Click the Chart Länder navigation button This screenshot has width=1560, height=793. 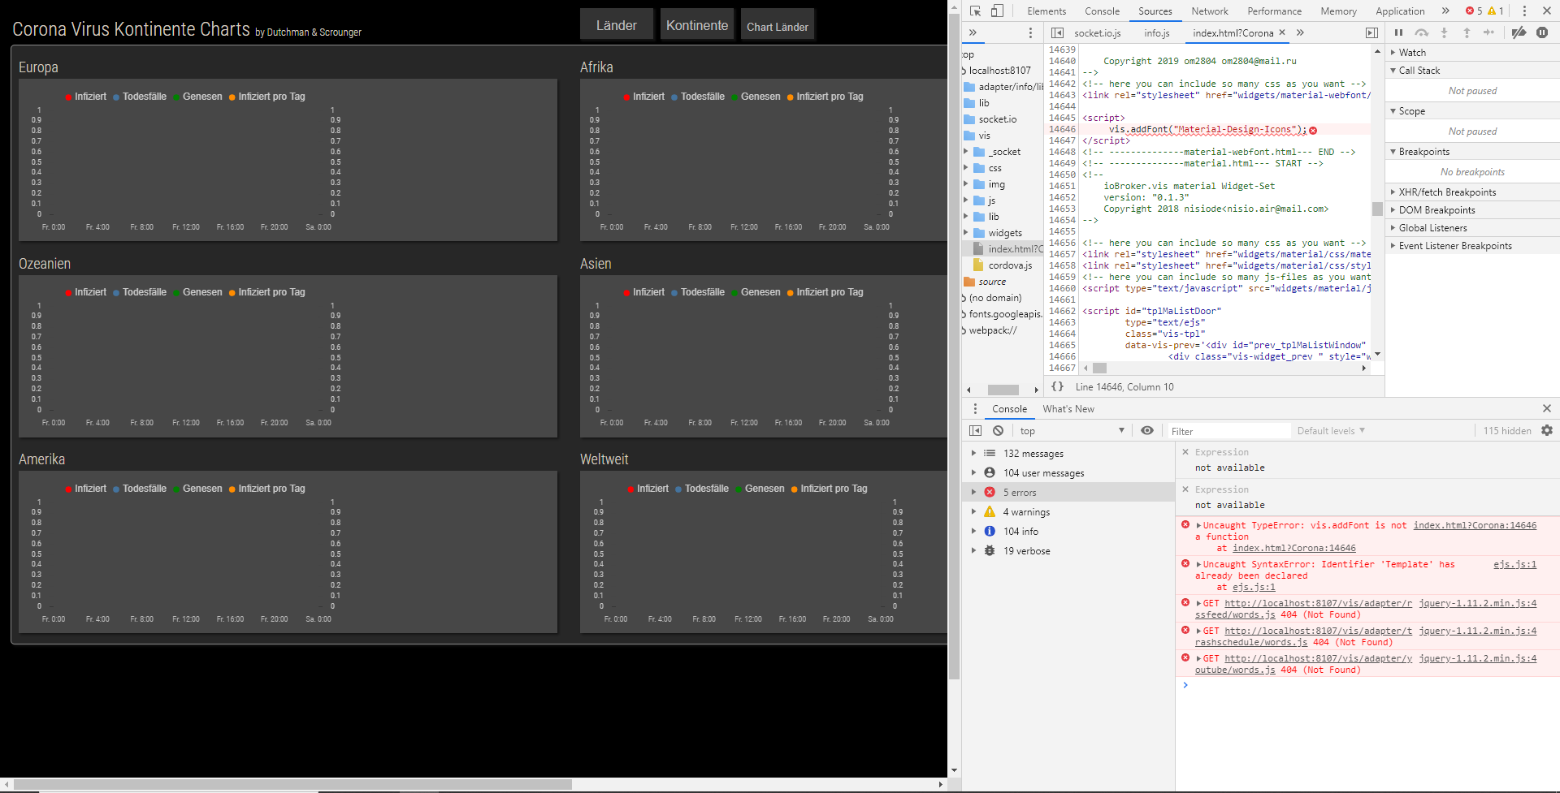778,25
